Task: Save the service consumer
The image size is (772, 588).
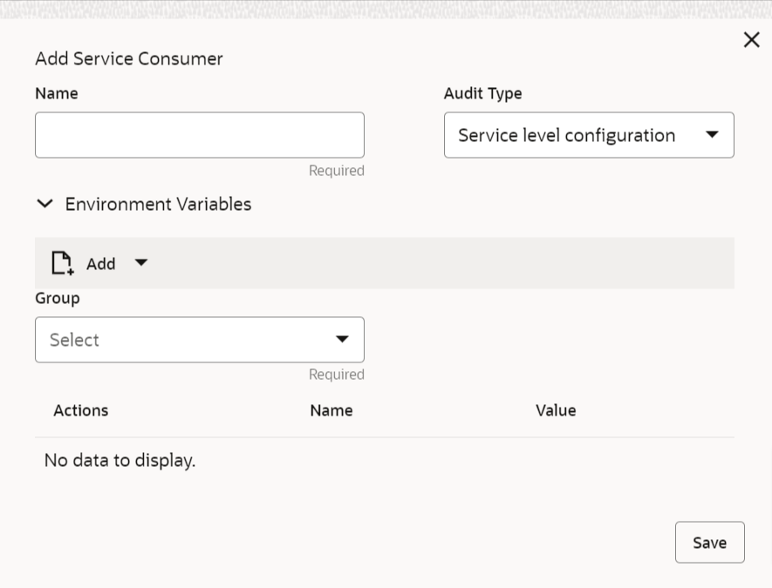Action: coord(709,542)
